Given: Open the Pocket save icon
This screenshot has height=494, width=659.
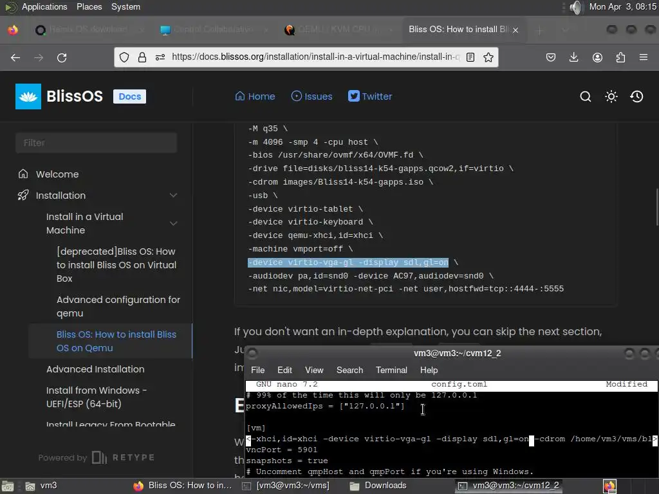Looking at the screenshot, I should tap(551, 57).
